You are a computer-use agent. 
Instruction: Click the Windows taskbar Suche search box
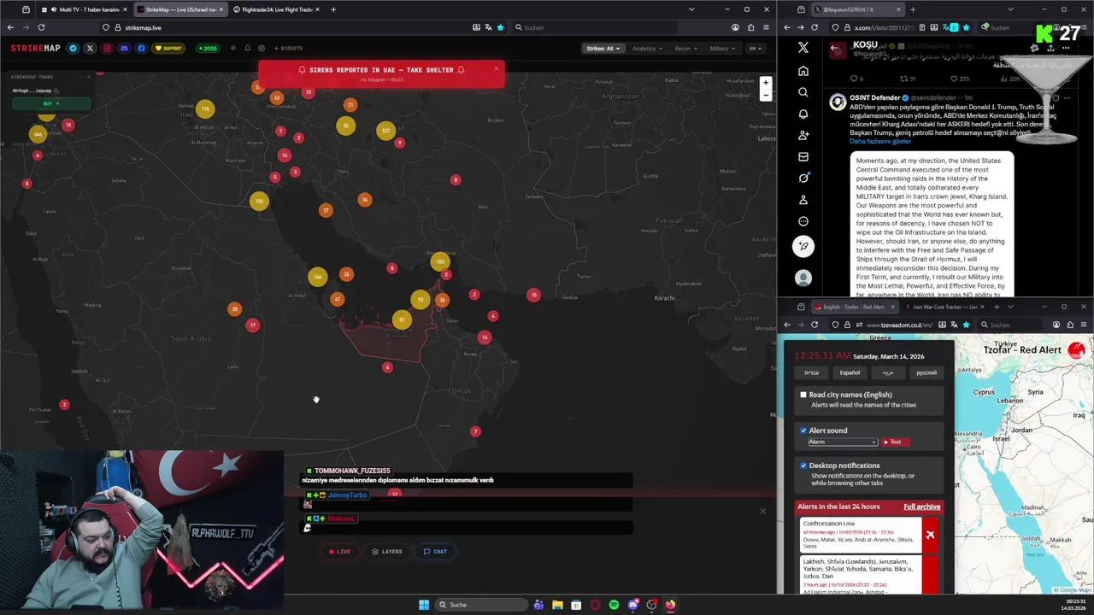pyautogui.click(x=481, y=605)
